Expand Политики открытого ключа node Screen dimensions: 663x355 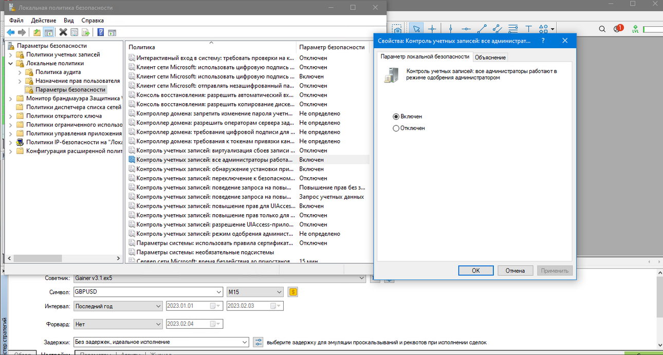[11, 116]
